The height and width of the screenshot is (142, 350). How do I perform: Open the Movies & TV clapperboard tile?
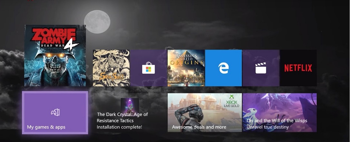pyautogui.click(x=261, y=68)
